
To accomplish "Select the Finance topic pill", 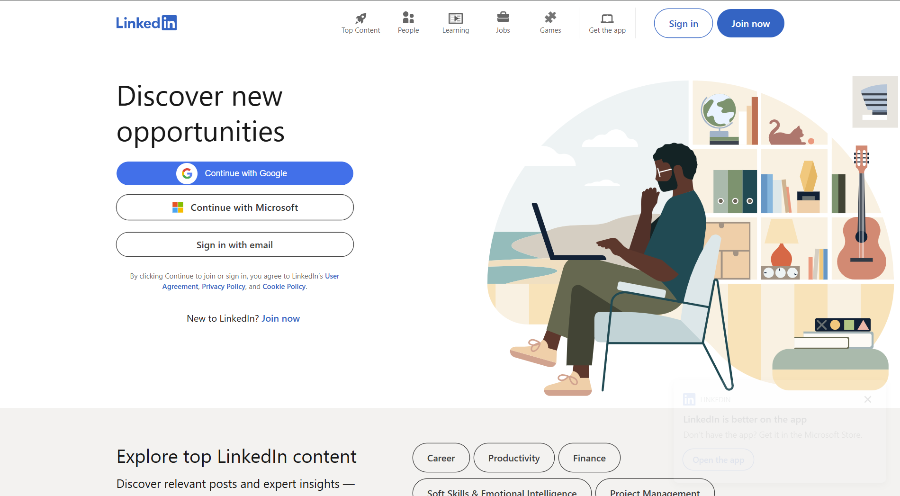I will (589, 458).
